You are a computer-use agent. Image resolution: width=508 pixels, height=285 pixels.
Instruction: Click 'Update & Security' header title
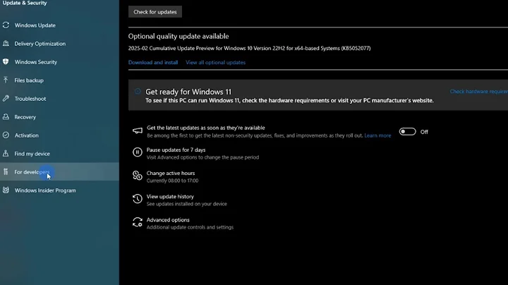(25, 3)
